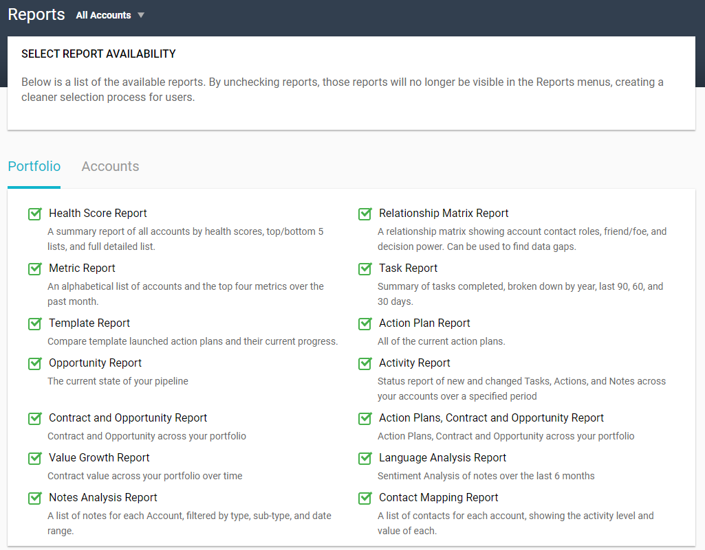Switch to the Accounts tab
Screen dimensions: 705x550
click(110, 166)
